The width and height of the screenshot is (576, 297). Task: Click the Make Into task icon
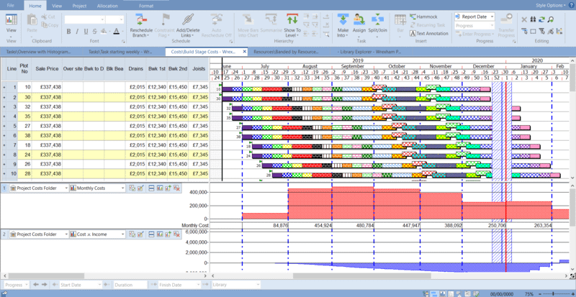coord(343,19)
